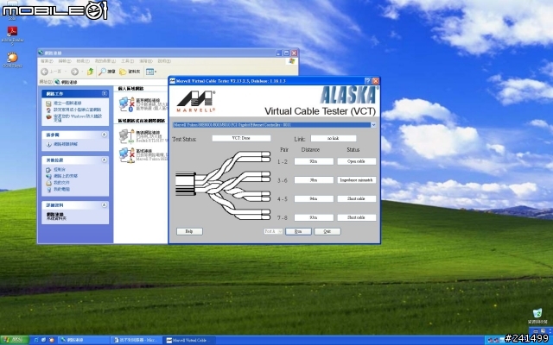Click distance field for pair 7-8
Viewport: 553px width, 345px height.
click(314, 217)
